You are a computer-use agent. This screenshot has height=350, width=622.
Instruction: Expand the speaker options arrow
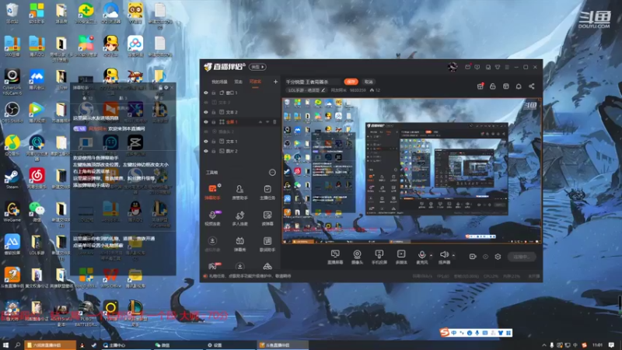point(453,256)
